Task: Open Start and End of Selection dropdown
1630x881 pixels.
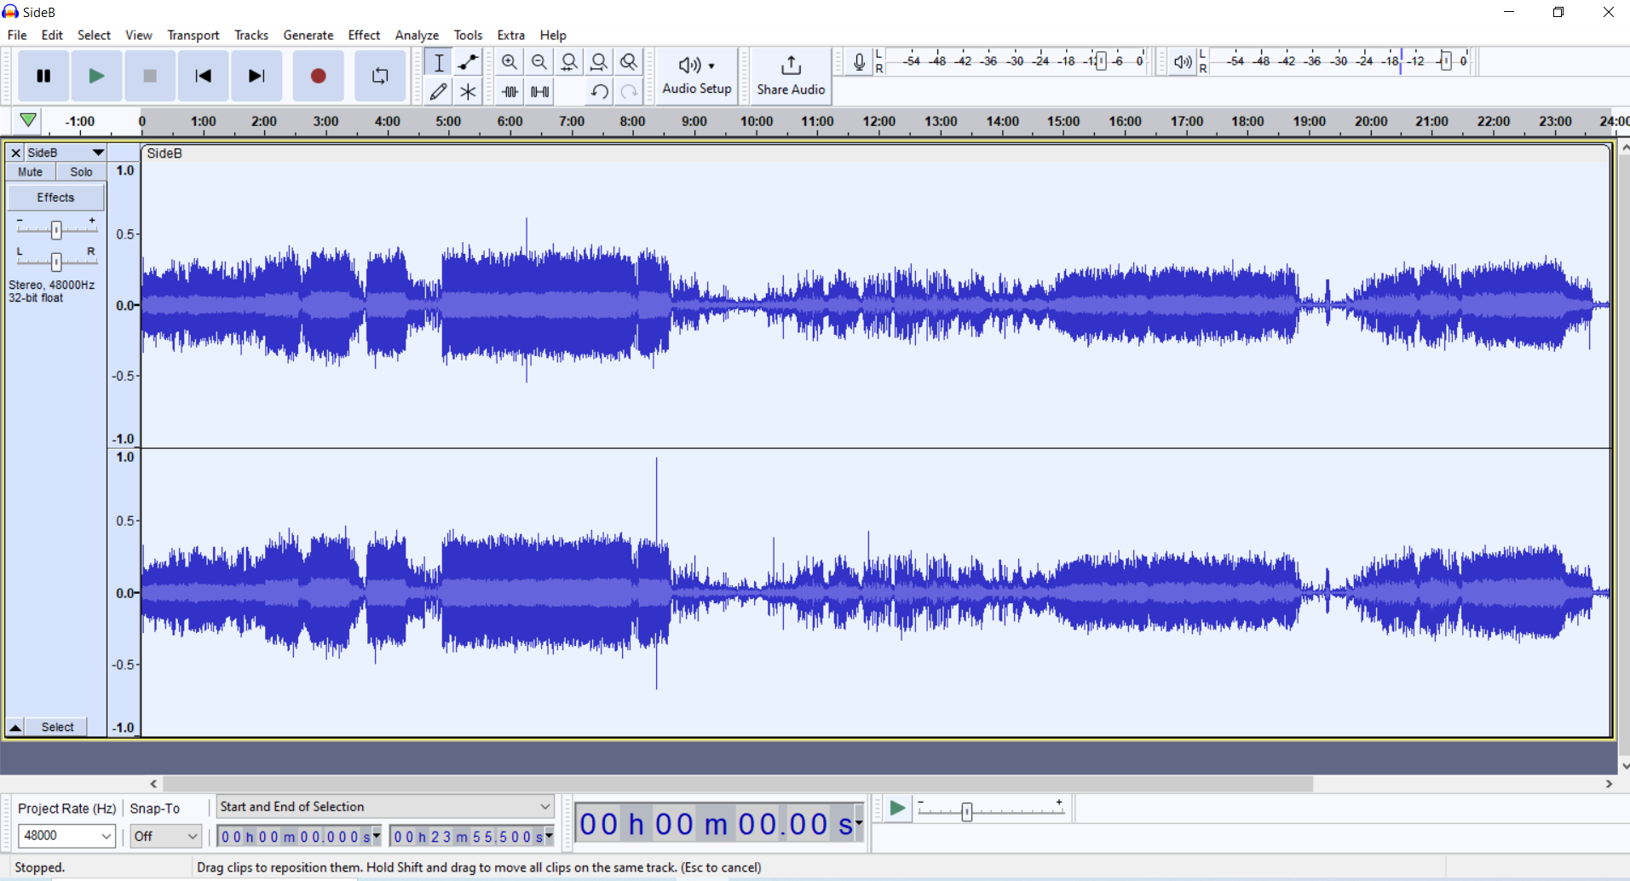Action: coord(385,807)
